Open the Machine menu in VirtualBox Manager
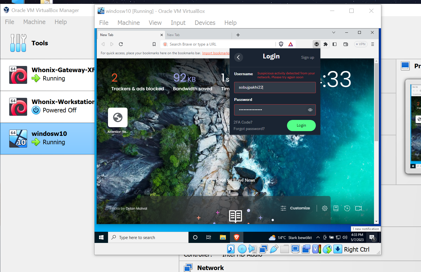 click(x=34, y=22)
